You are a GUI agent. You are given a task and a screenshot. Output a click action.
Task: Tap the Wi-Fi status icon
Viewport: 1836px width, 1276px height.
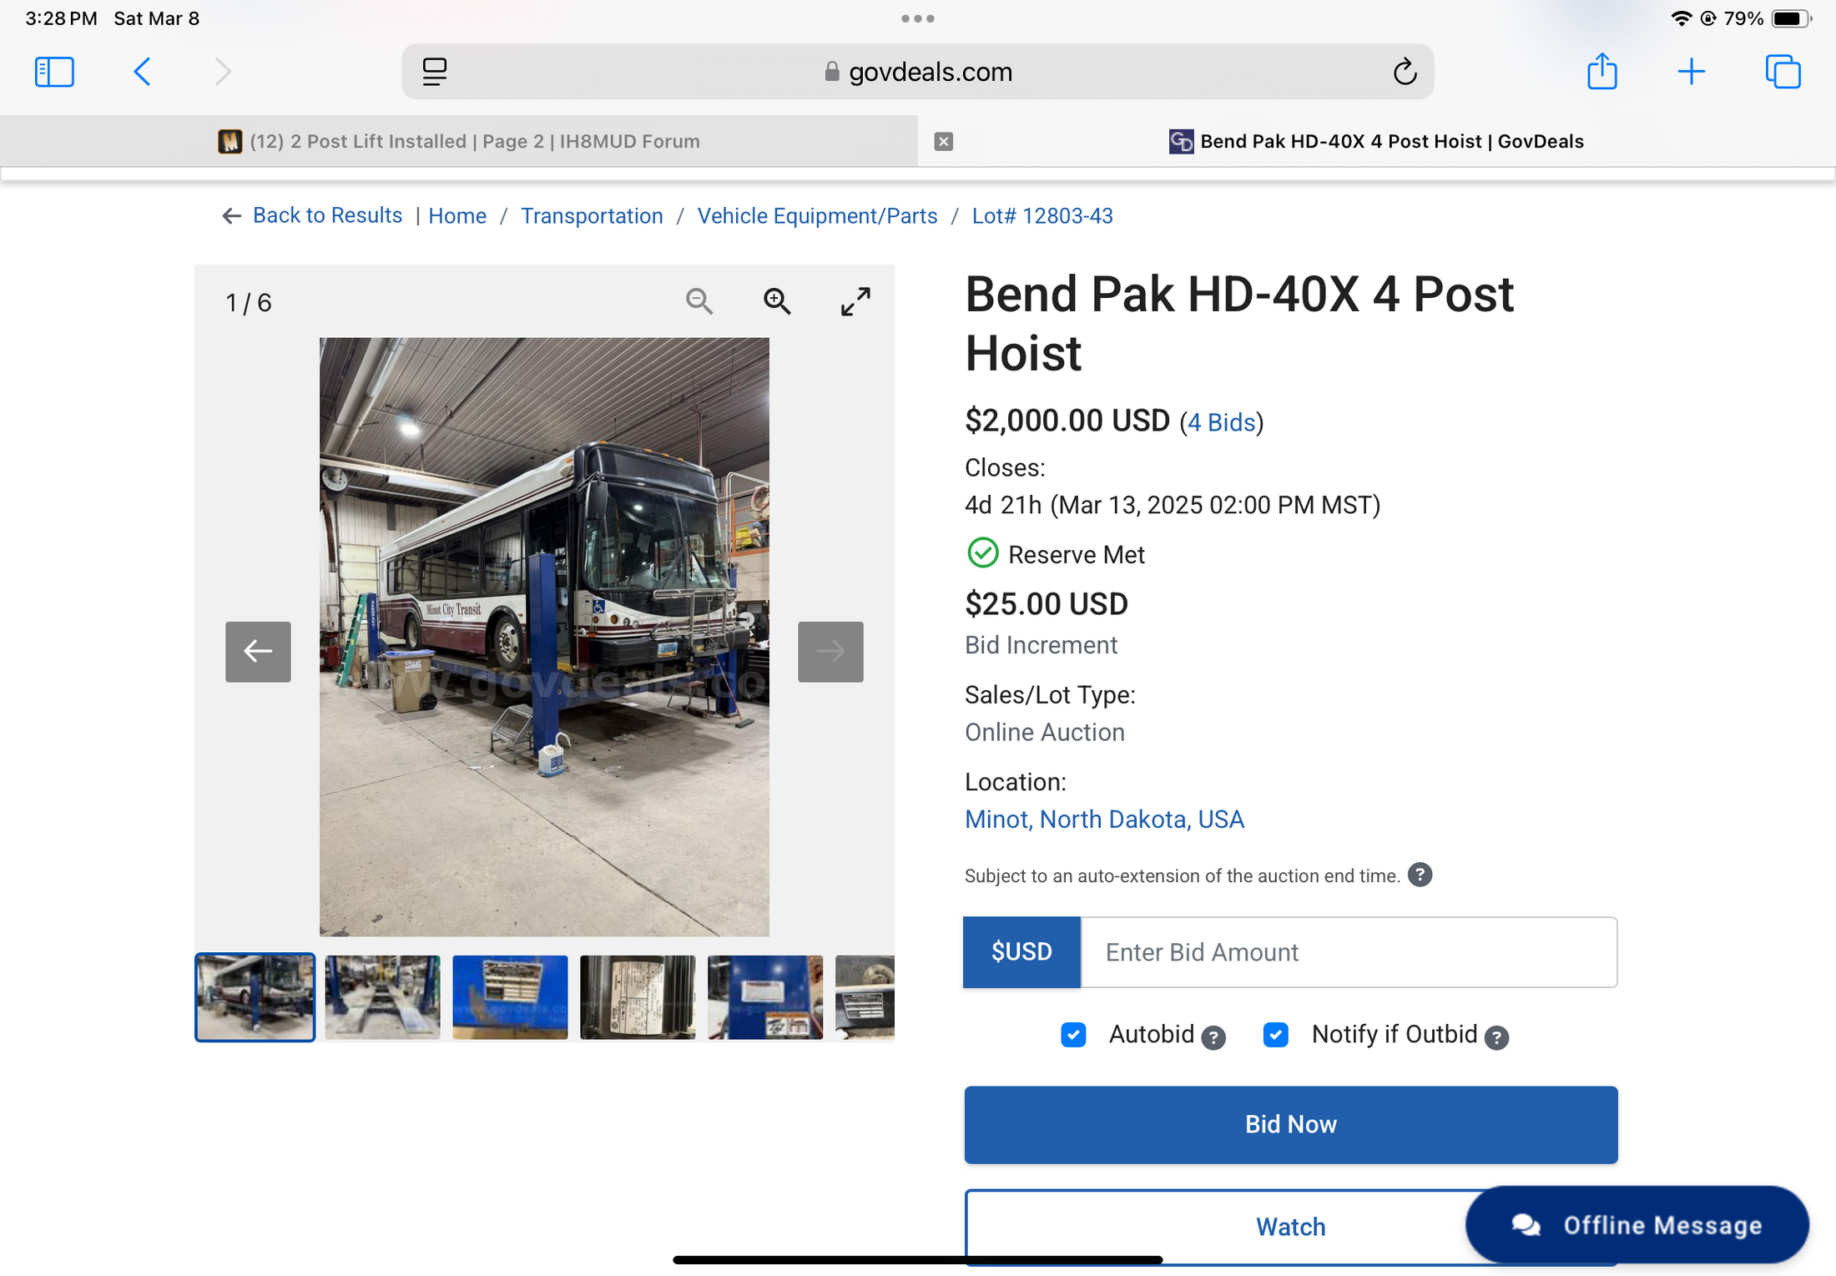click(1681, 18)
